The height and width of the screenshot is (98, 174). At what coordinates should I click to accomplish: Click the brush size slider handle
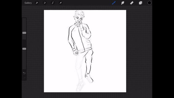(24, 33)
